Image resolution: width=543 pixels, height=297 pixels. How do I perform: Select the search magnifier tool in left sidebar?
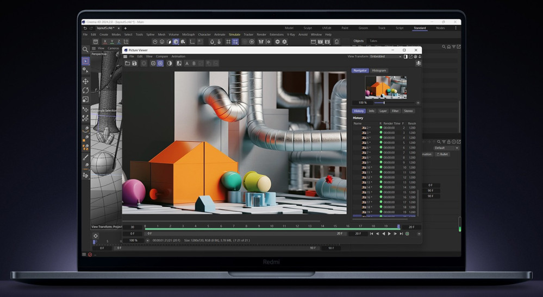tap(85, 49)
